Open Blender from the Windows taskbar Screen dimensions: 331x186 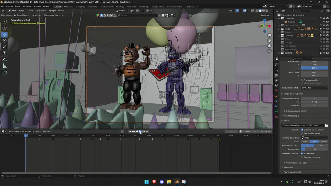coord(177,182)
